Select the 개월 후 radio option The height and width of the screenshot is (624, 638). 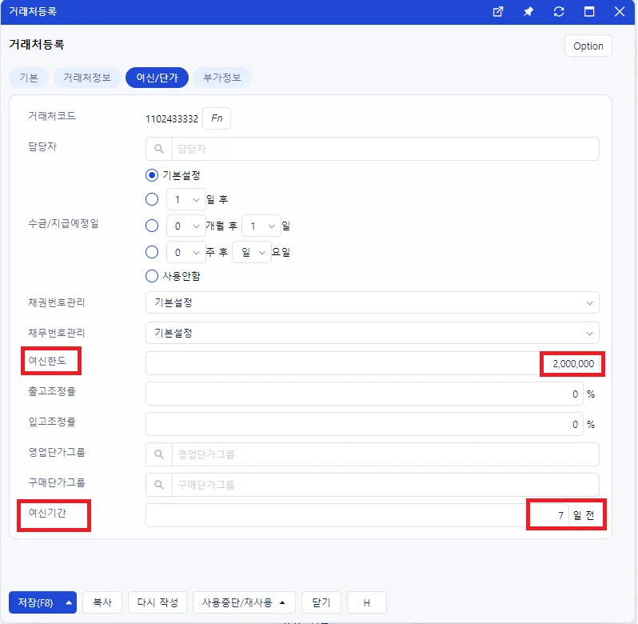click(152, 226)
